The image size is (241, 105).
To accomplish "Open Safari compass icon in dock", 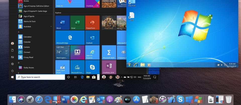I will coord(39,99).
